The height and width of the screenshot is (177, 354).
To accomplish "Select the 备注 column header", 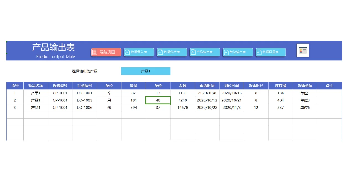I will 329,86.
